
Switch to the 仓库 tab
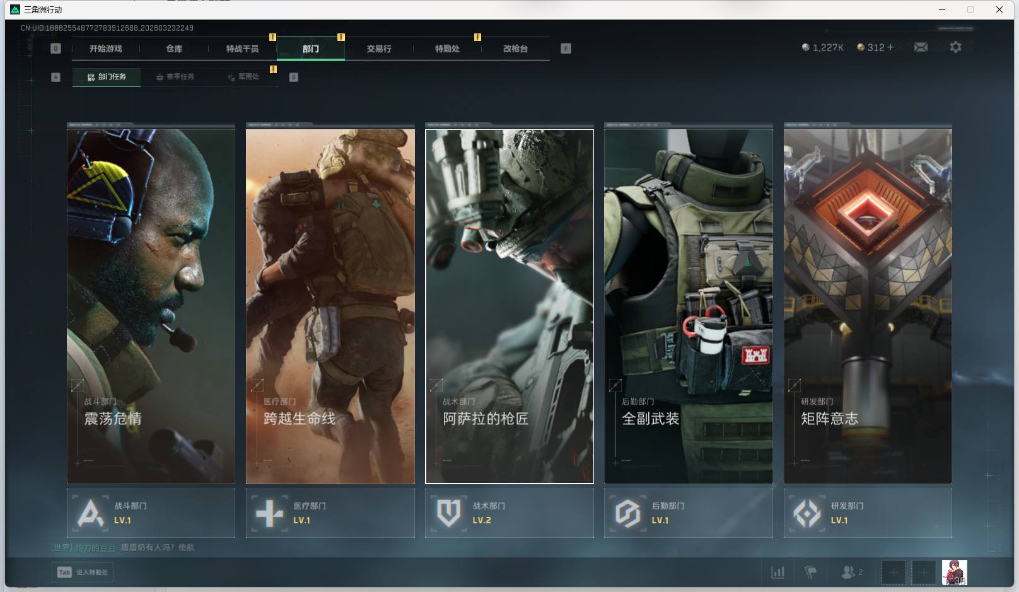point(174,49)
